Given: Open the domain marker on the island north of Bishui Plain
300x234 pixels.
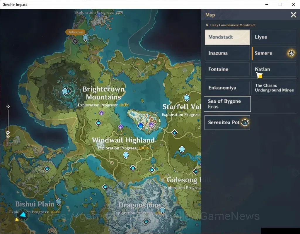Looking at the screenshot, I should [47, 169].
